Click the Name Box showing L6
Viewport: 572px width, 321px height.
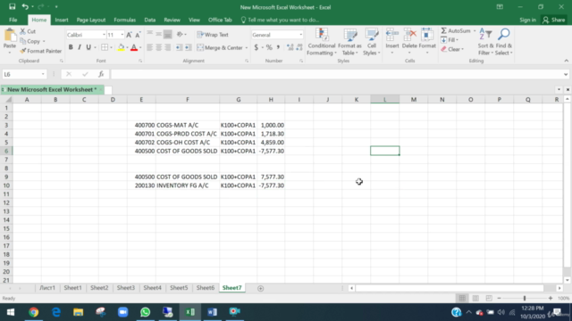[x=24, y=74]
